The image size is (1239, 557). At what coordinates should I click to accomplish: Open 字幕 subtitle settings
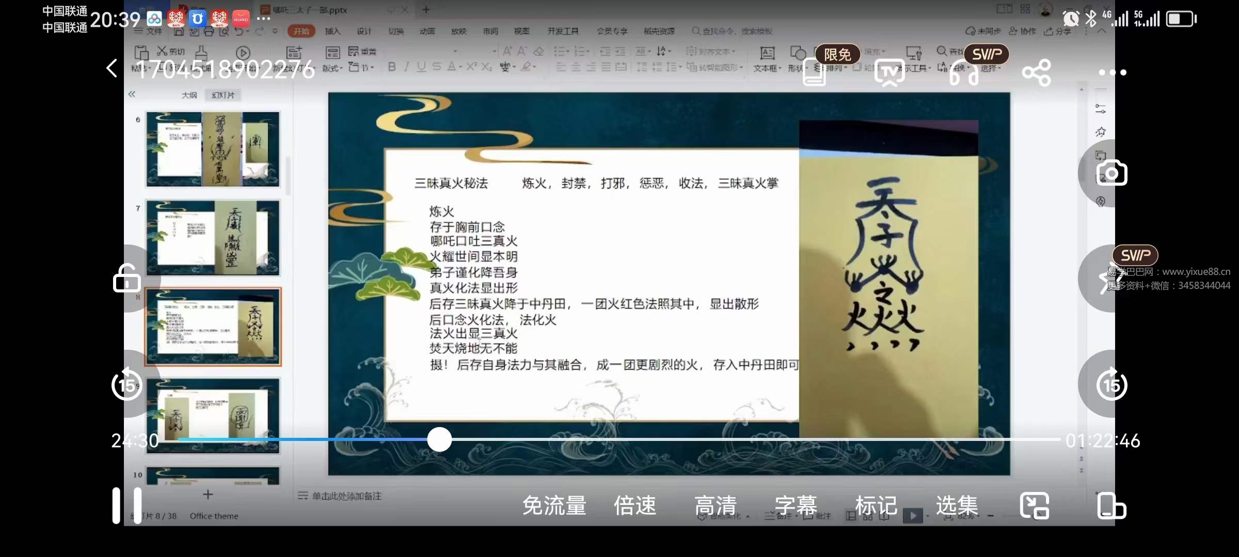click(796, 505)
